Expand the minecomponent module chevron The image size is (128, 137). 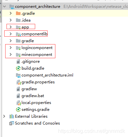point(11,55)
